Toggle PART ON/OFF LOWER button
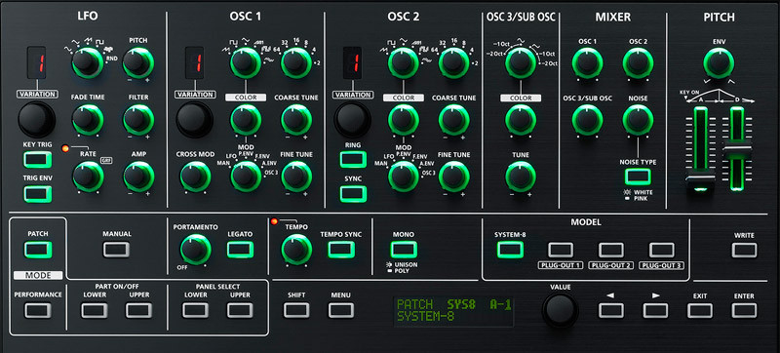Image resolution: width=780 pixels, height=353 pixels. pyautogui.click(x=94, y=310)
